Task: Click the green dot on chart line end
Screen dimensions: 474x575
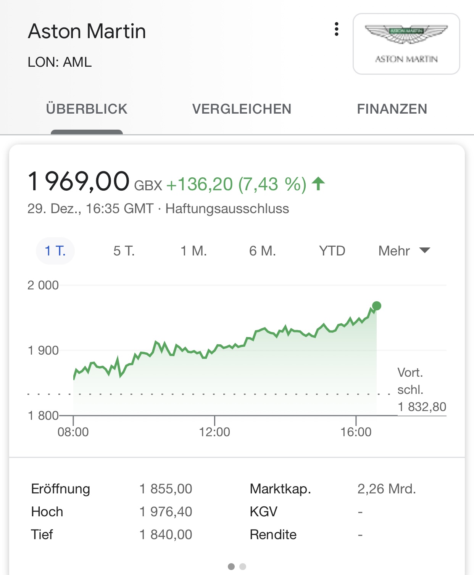Action: 377,306
